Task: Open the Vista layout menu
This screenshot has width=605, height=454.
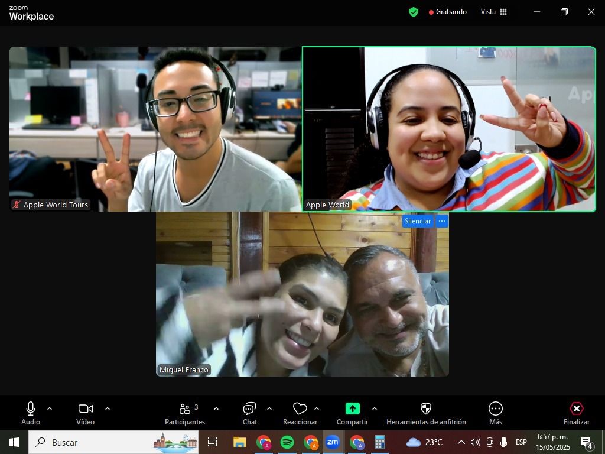Action: click(x=493, y=12)
